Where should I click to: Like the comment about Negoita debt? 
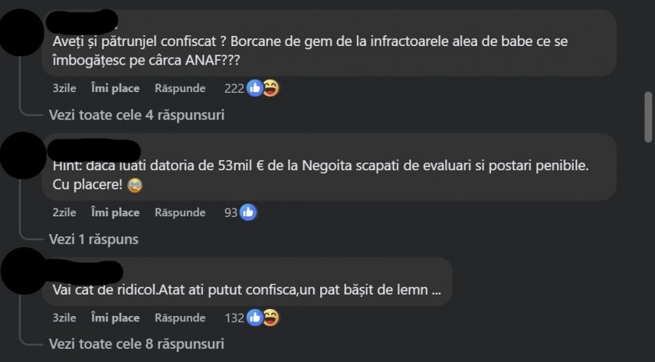pos(115,212)
